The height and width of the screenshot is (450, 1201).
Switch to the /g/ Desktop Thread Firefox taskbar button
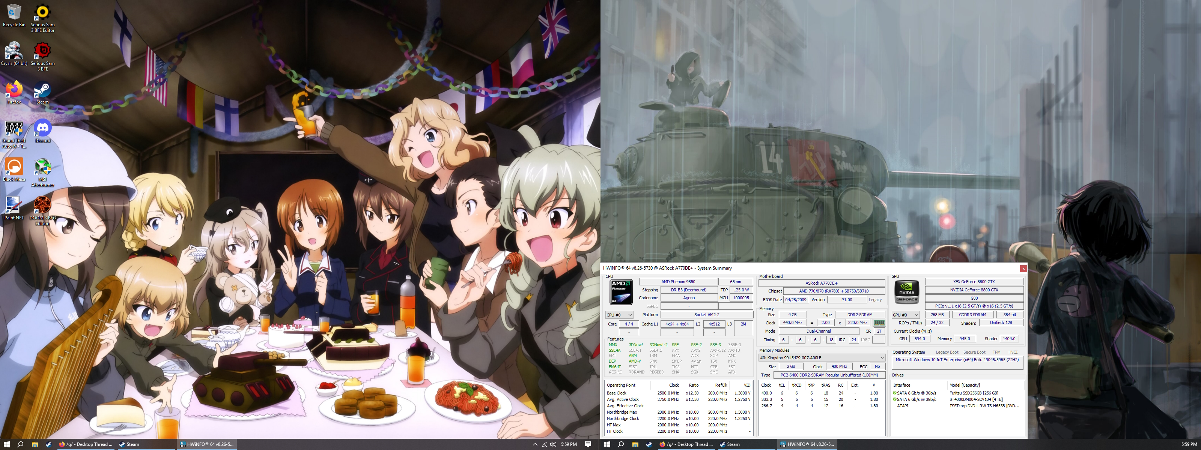point(86,444)
